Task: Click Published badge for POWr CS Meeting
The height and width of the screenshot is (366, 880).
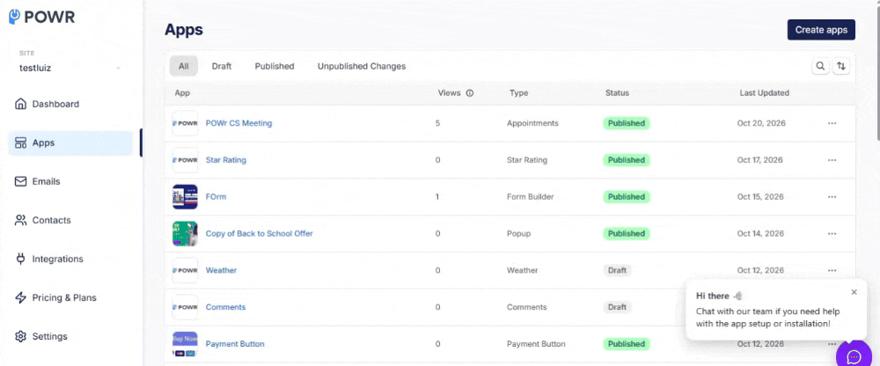Action: pyautogui.click(x=627, y=123)
